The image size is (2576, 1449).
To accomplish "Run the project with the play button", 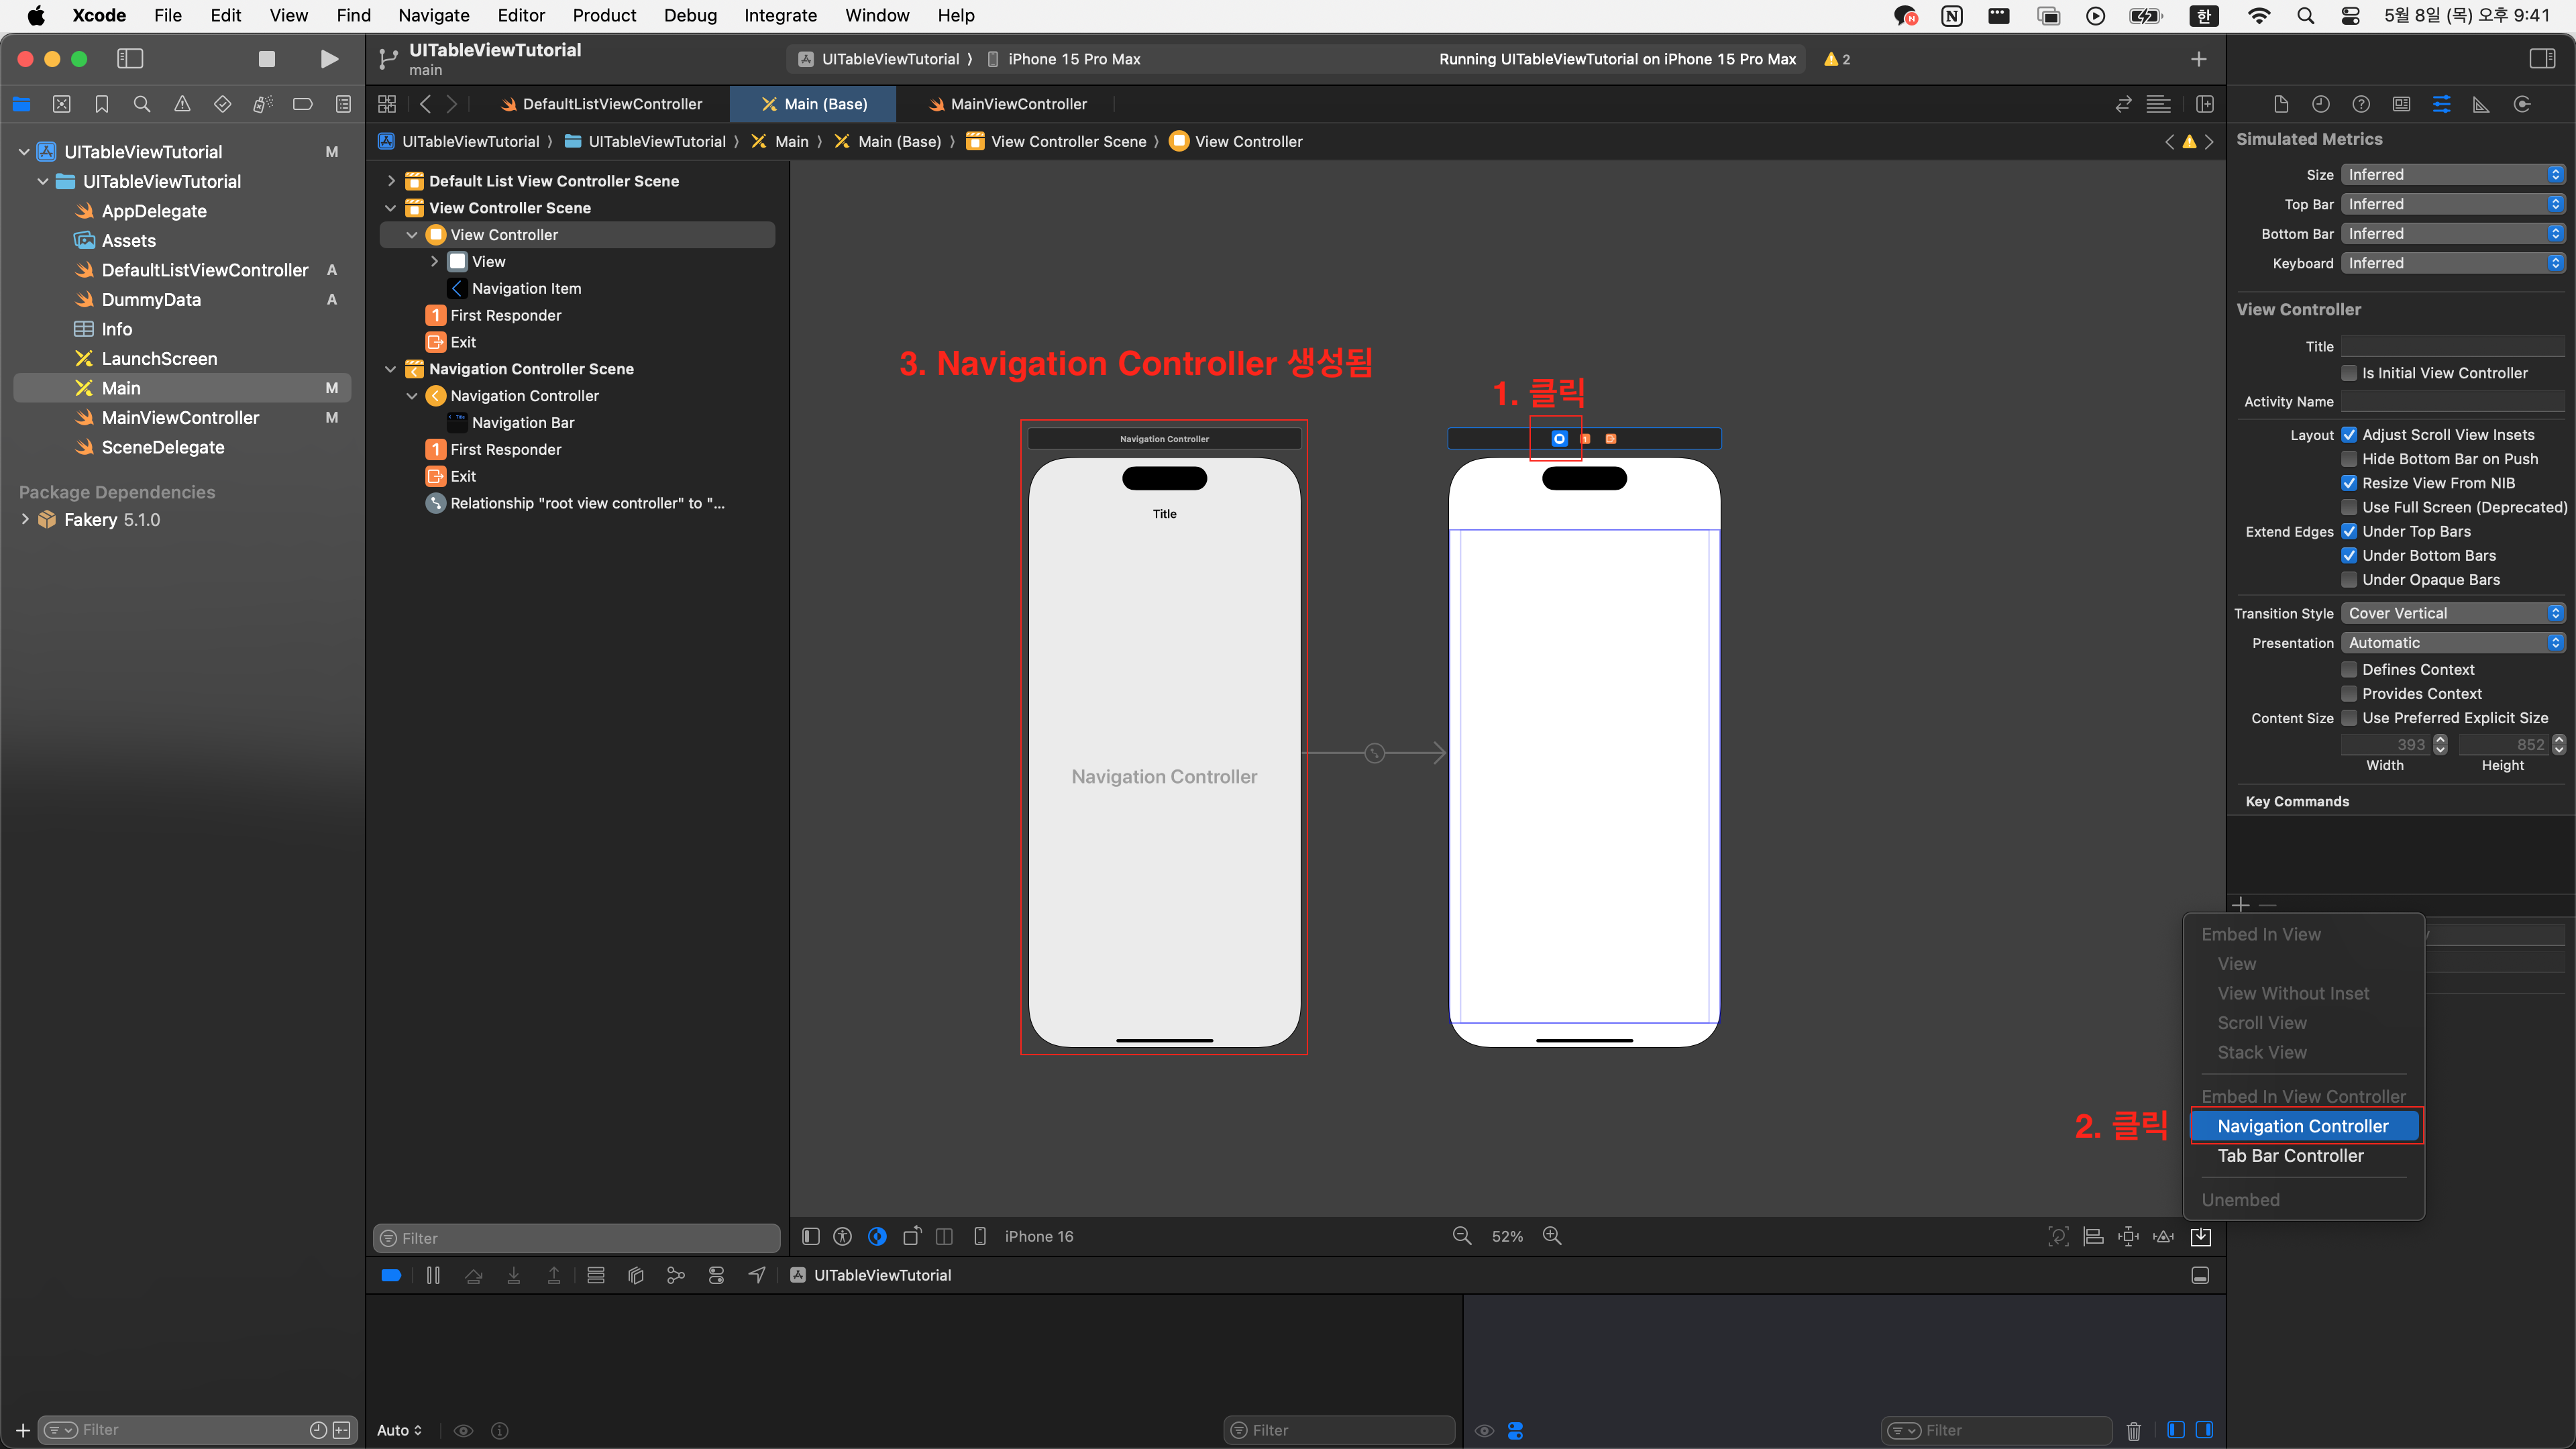I will (x=328, y=59).
